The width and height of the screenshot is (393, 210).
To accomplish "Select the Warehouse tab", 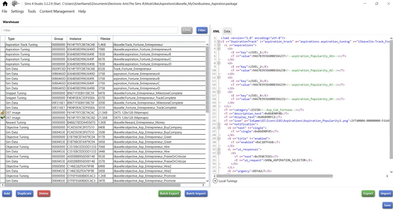I will click(11, 22).
